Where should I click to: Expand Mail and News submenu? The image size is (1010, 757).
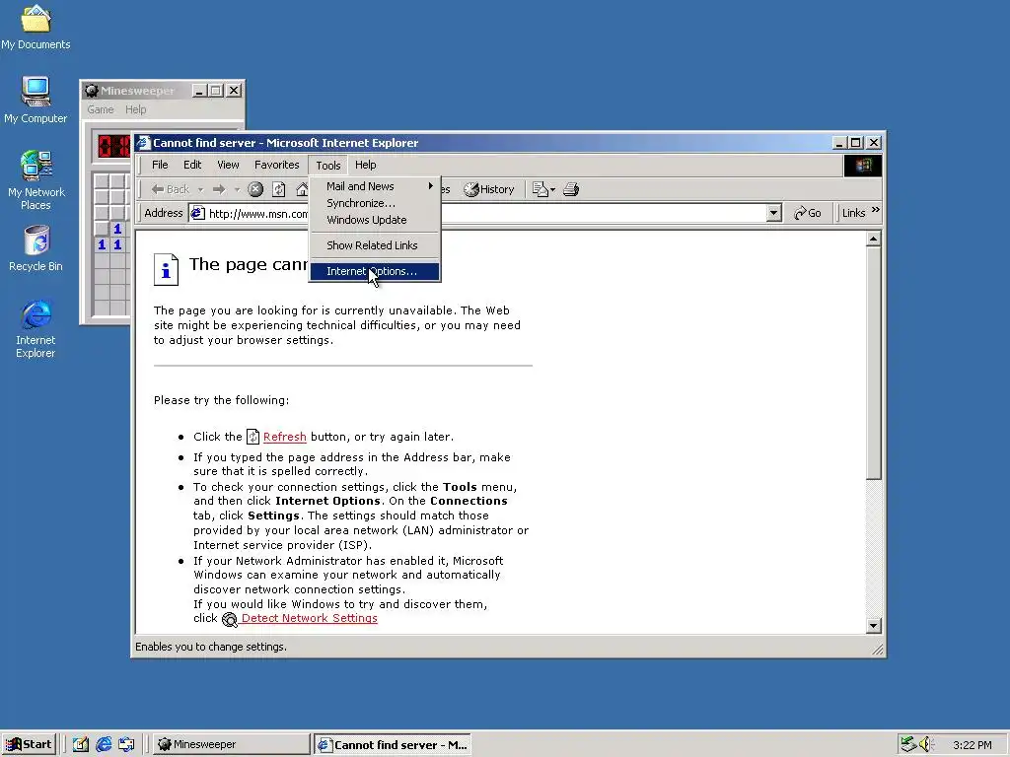[x=375, y=186]
